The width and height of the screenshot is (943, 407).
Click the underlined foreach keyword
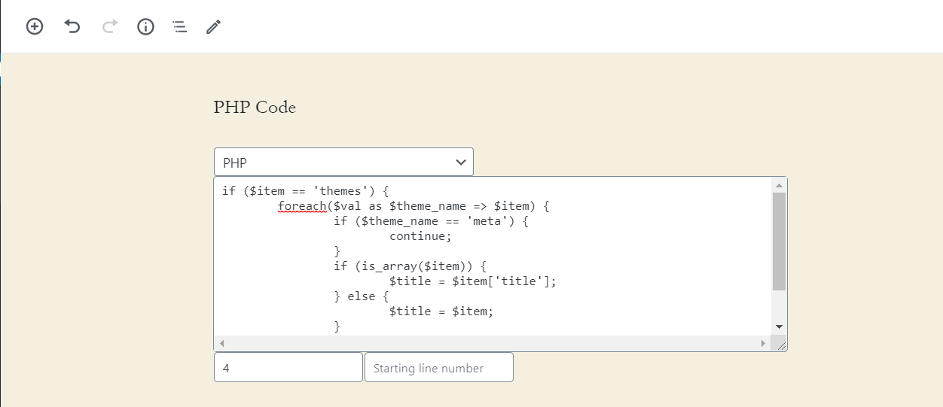[x=302, y=206]
